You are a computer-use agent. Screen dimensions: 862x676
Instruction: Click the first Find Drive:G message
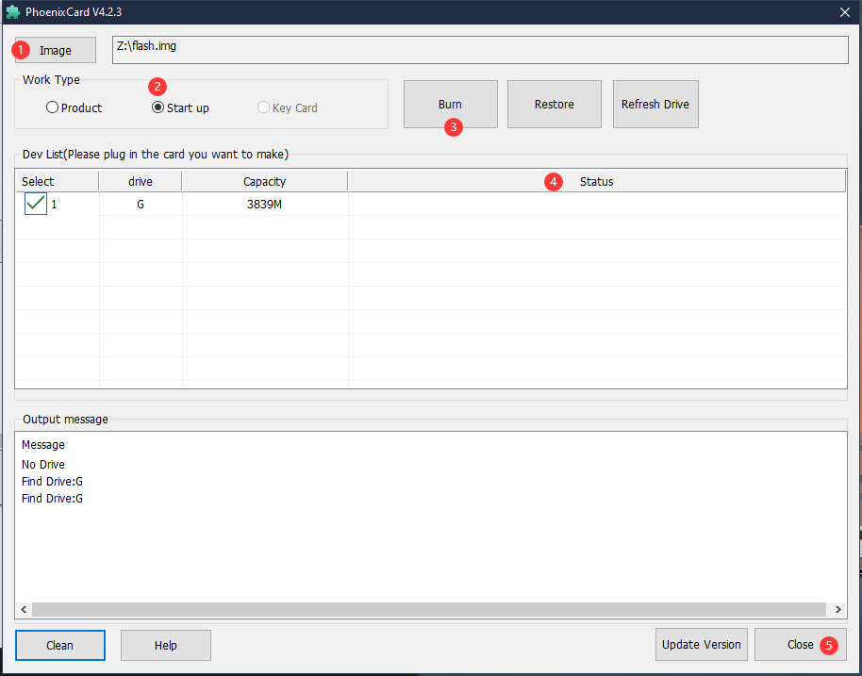coord(52,482)
